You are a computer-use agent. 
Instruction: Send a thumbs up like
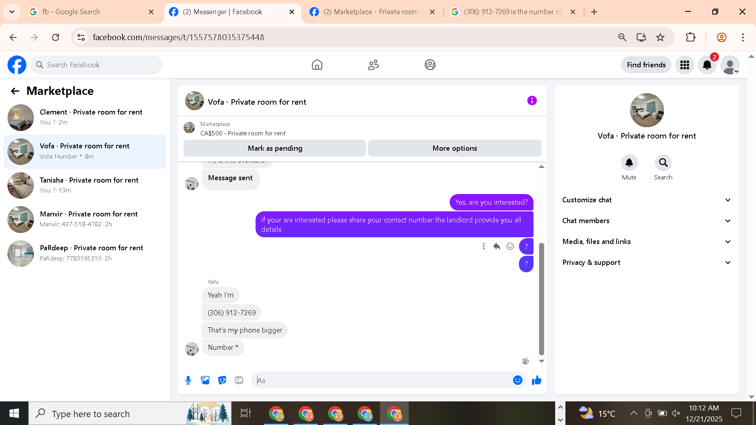pos(537,380)
